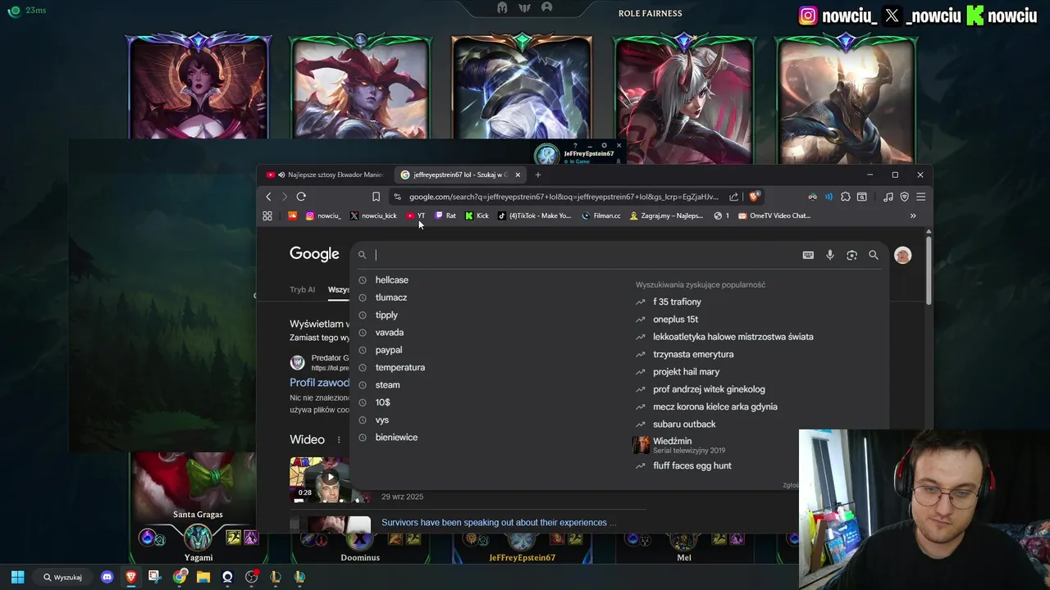Open the Google account avatar
Screen dimensions: 1050x590
coord(902,255)
